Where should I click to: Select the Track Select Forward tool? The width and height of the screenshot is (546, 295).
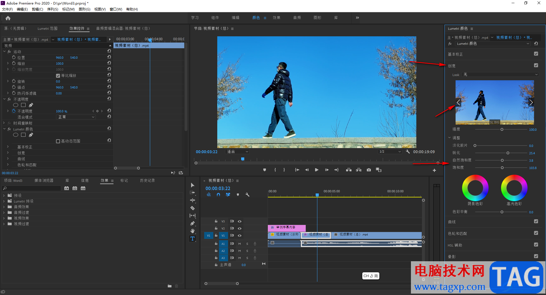coord(193,193)
